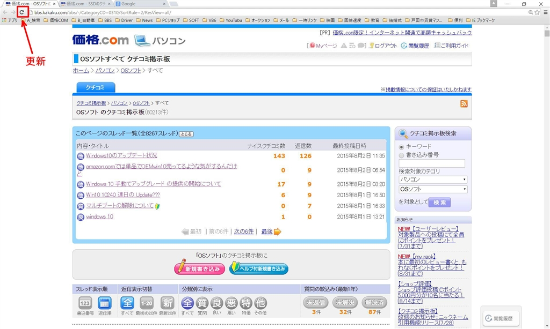Switch to the SSD kakaku.com tab
Screen dimensions: 550x329
(x=84, y=4)
